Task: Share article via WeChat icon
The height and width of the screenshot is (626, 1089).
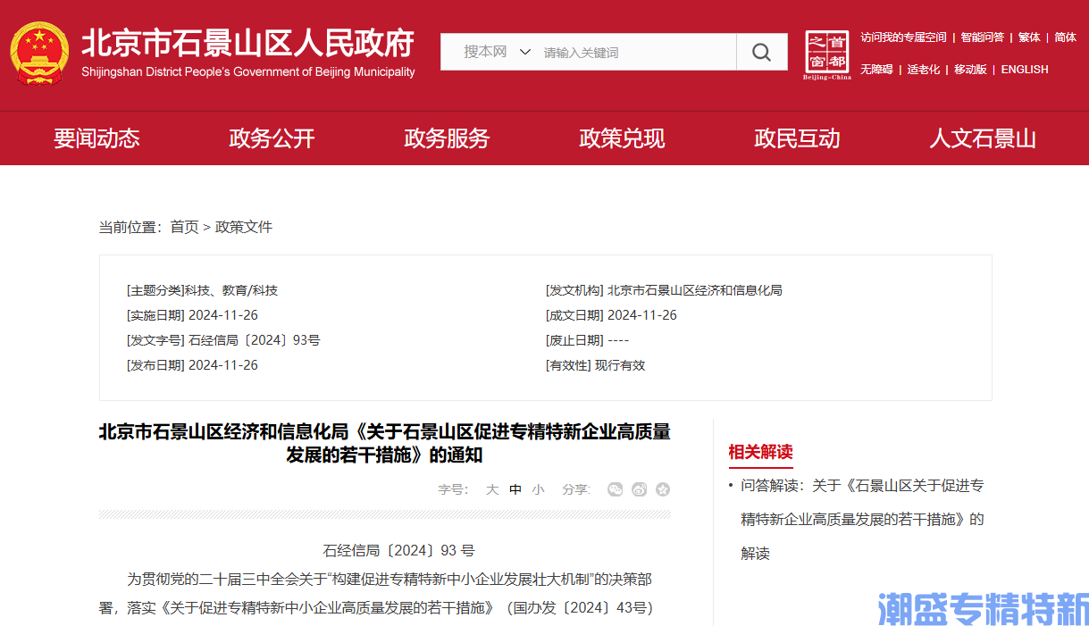Action: [x=615, y=489]
